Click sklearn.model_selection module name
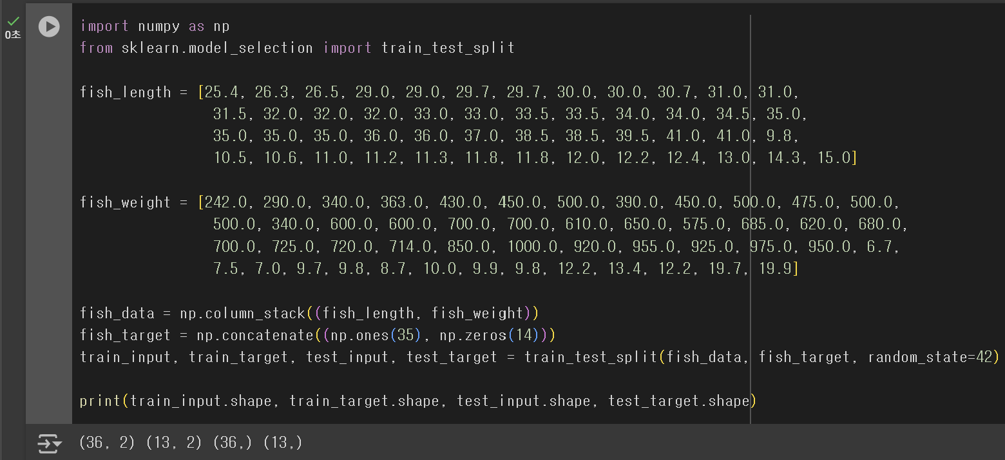The width and height of the screenshot is (1005, 460). [217, 48]
